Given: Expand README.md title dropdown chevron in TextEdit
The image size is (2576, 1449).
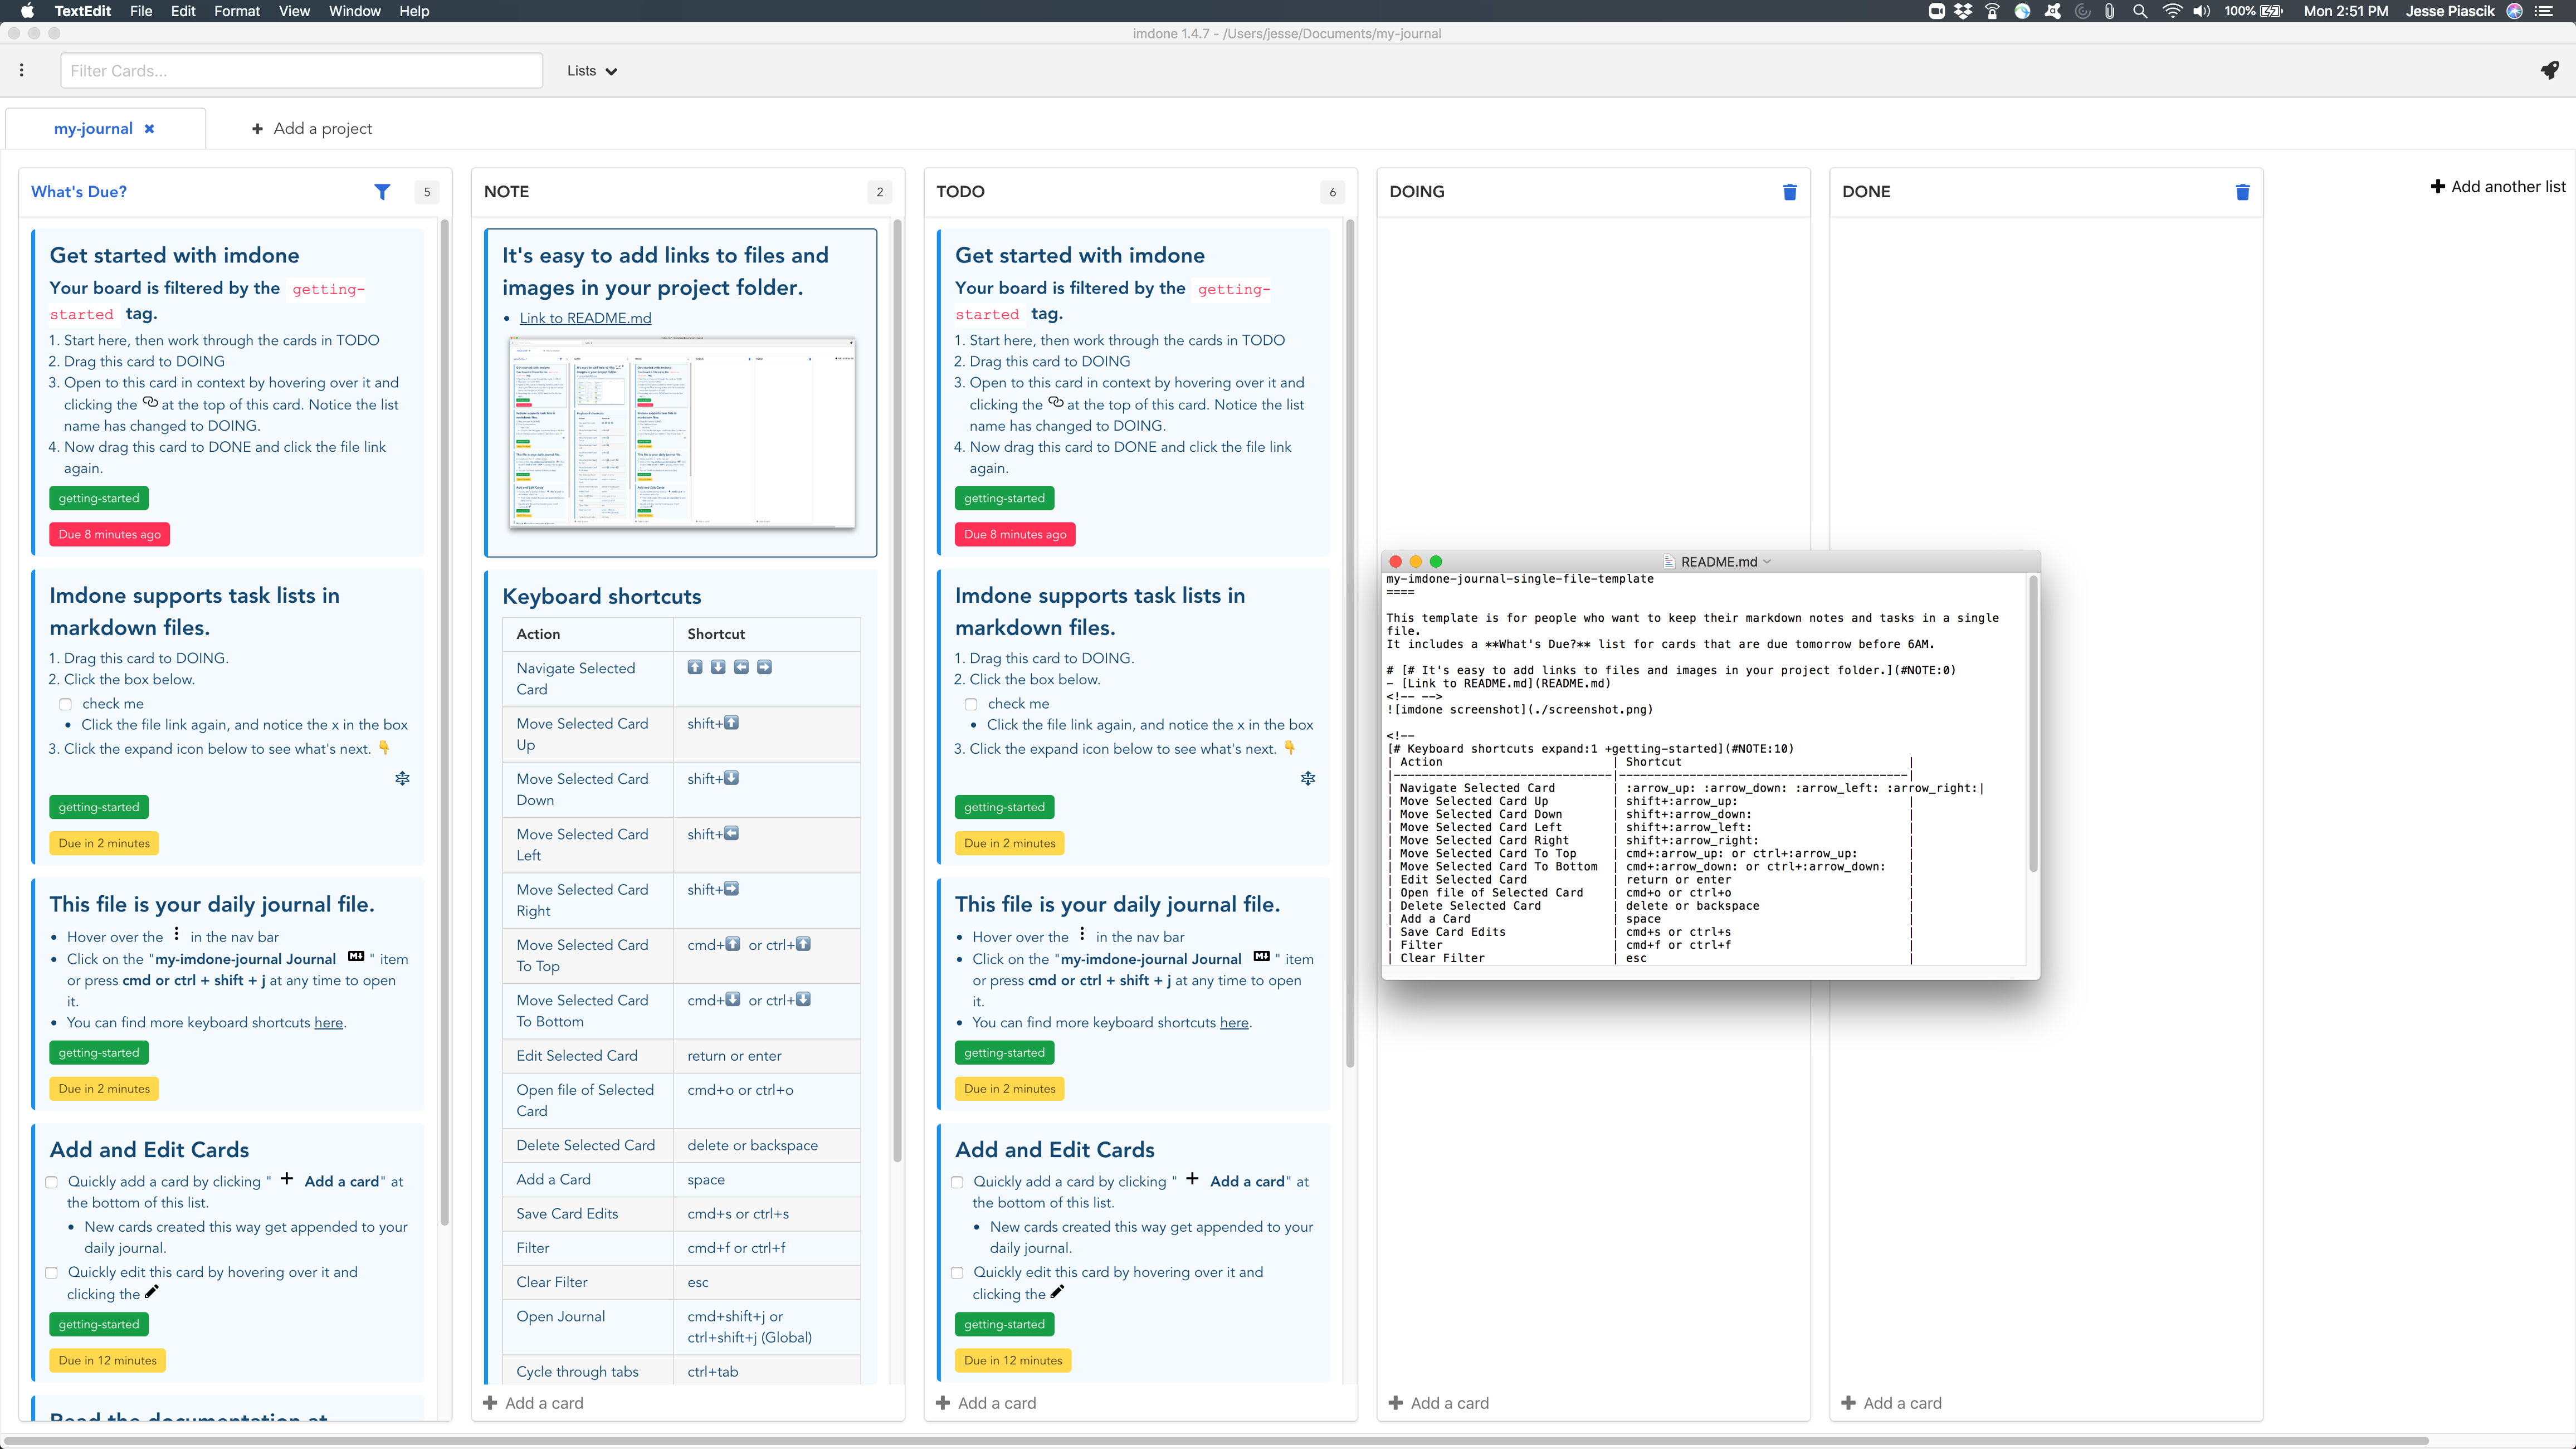Looking at the screenshot, I should coord(1768,562).
